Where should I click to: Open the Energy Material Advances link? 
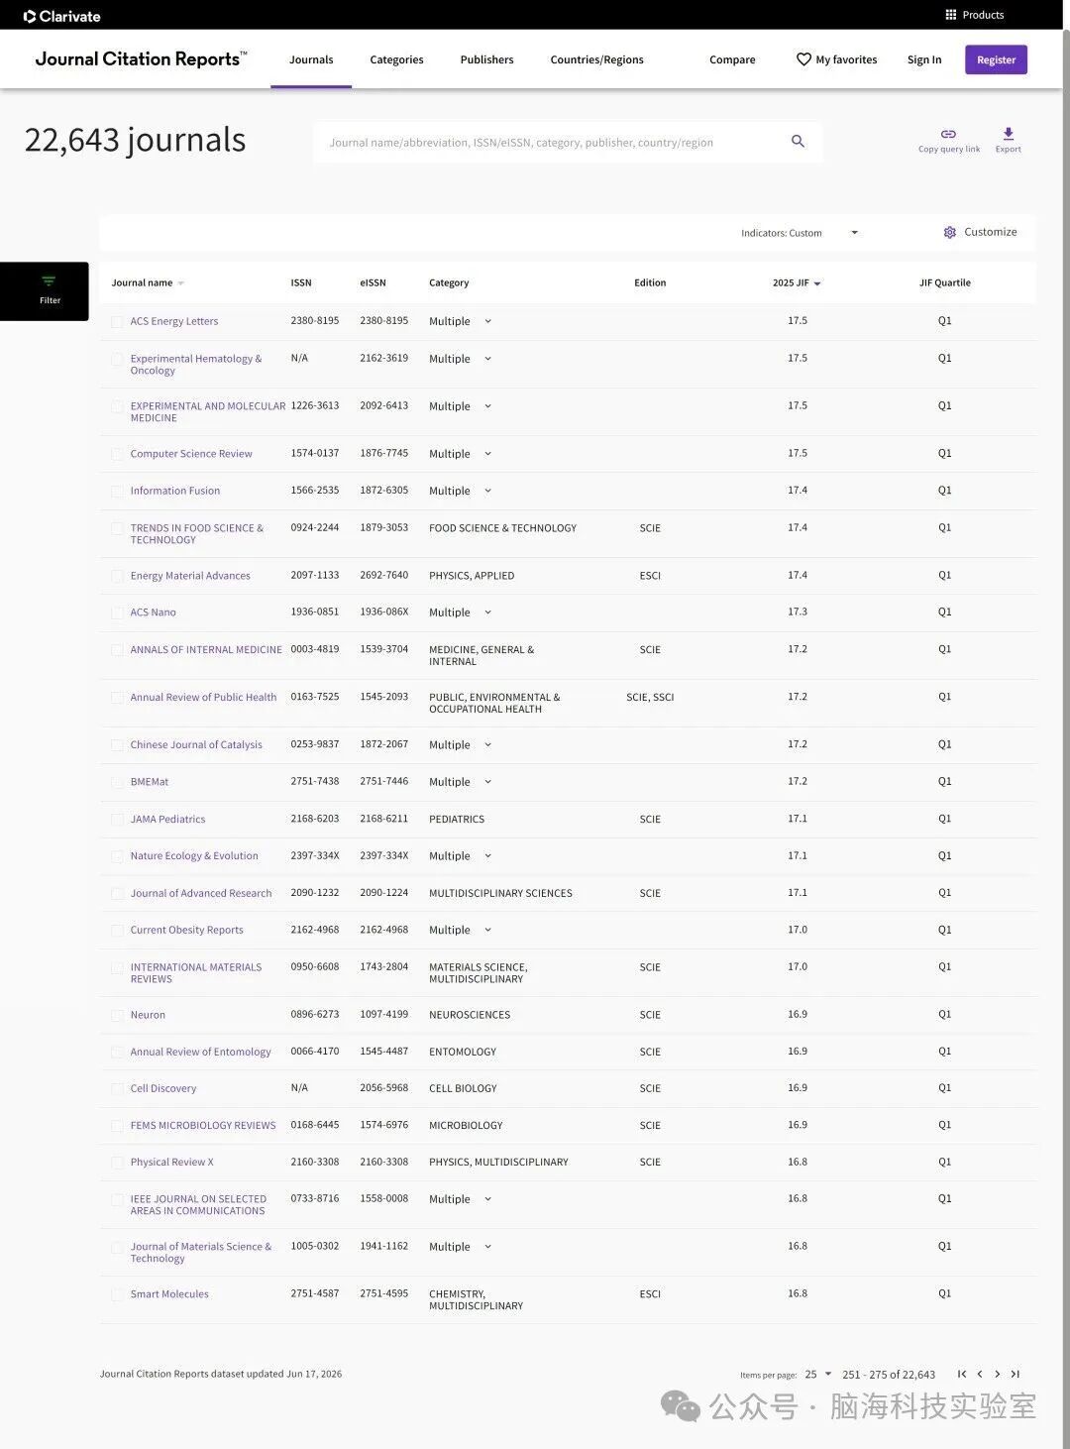tap(190, 576)
